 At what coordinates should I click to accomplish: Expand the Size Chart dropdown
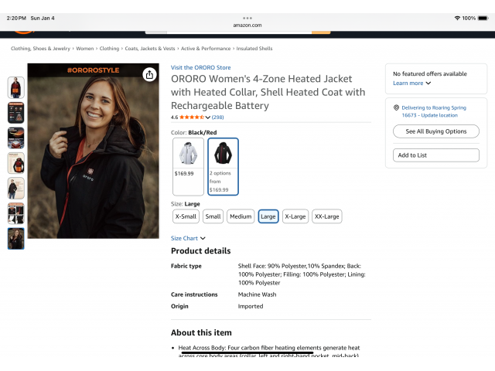(x=188, y=238)
